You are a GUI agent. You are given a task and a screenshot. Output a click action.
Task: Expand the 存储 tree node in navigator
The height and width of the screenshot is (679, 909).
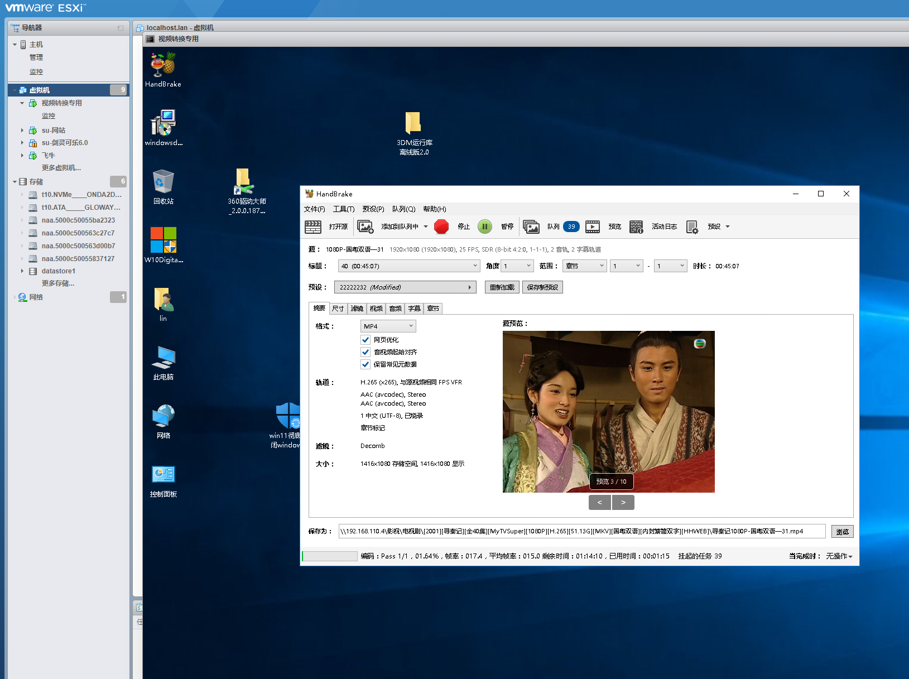coord(15,182)
